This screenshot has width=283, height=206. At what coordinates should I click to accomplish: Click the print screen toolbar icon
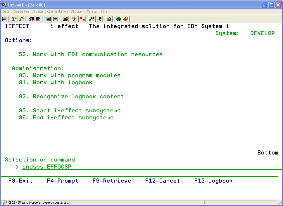5,19
